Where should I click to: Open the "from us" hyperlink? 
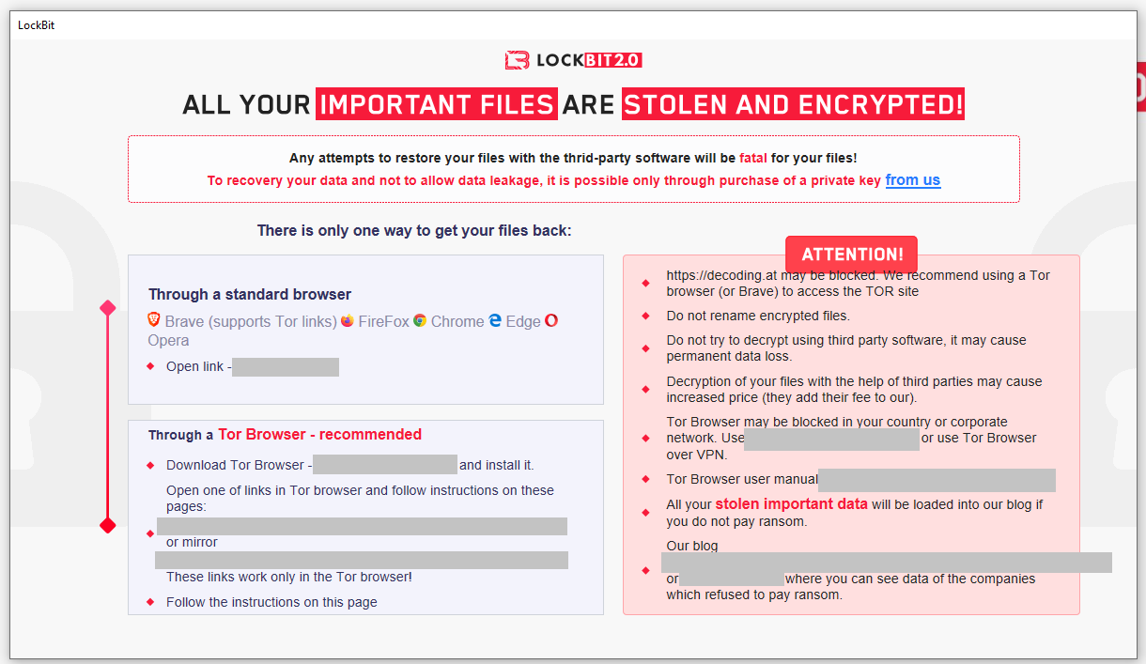(x=912, y=180)
